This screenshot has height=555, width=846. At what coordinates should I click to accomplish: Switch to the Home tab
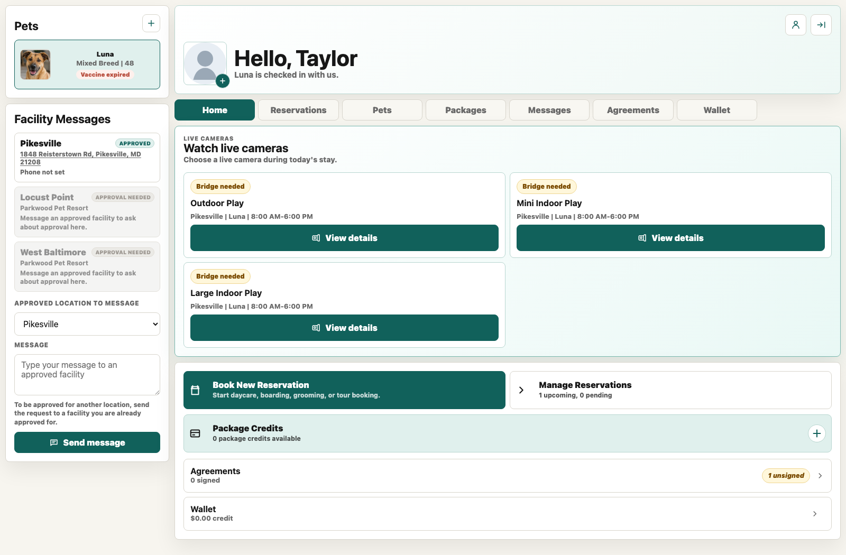pos(215,110)
